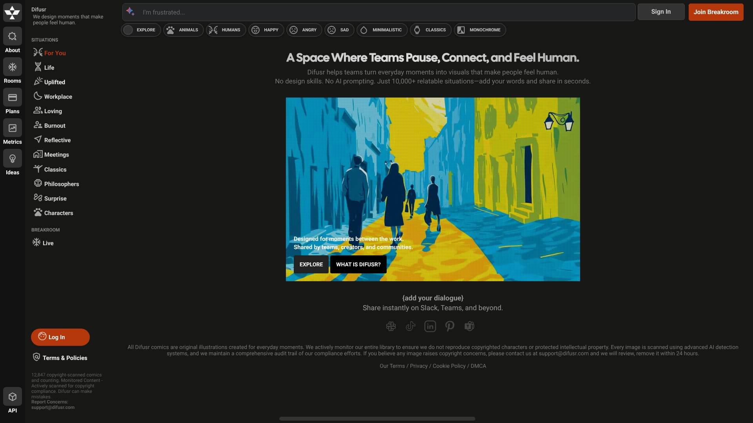Enable the Minimalistic filter
This screenshot has height=423, width=753.
click(381, 30)
